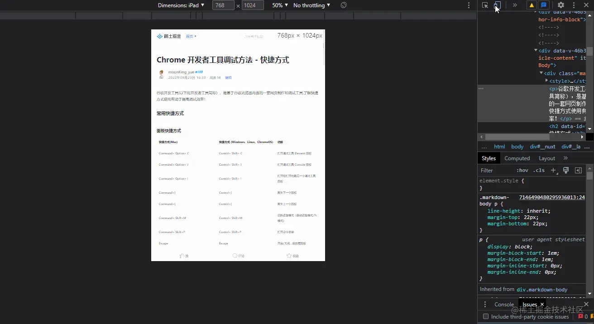Open DevTools settings gear
594x324 pixels.
[x=561, y=5]
